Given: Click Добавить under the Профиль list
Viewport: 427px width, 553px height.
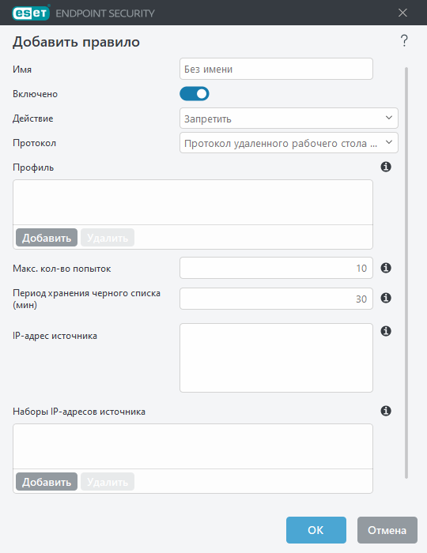Looking at the screenshot, I should 47,237.
